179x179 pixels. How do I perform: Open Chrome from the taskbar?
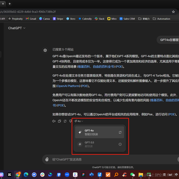(18, 175)
